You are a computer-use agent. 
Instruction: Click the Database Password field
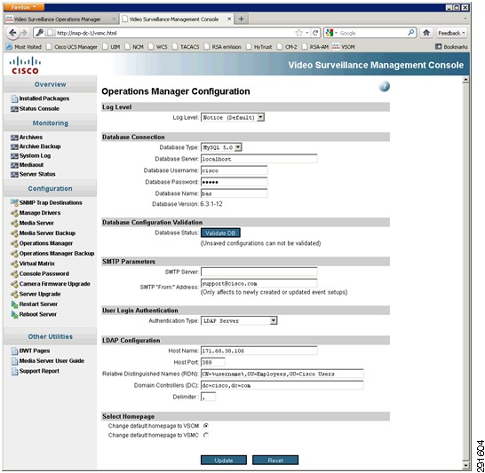(235, 182)
